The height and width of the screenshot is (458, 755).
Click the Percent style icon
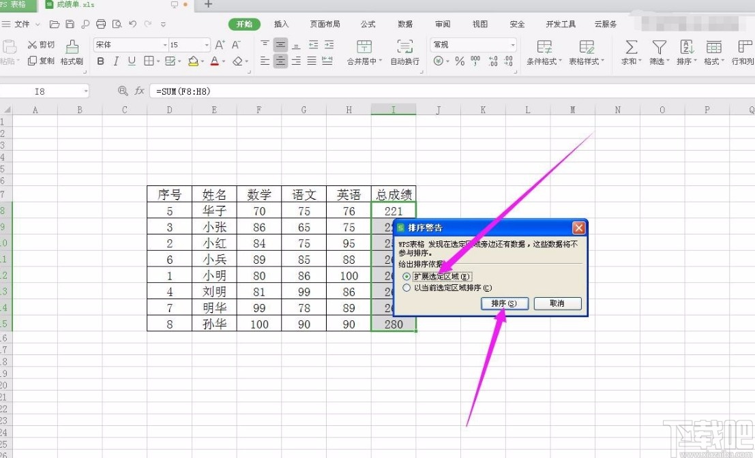(458, 61)
